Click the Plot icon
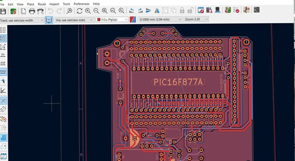The width and height of the screenshot is (295, 161). tap(40, 11)
